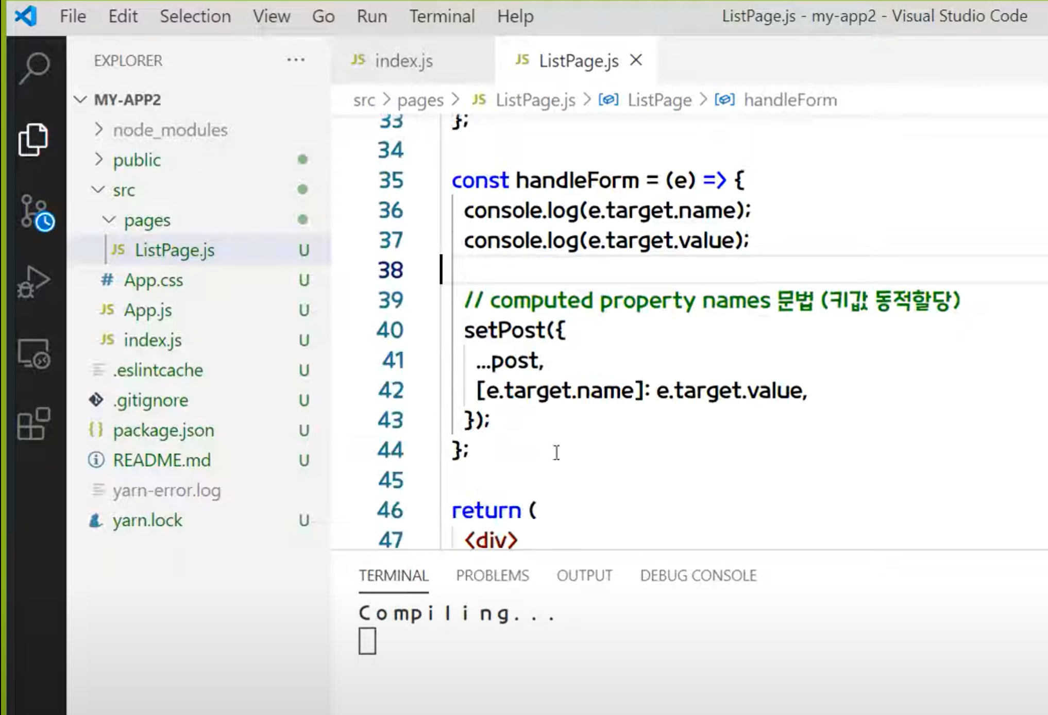This screenshot has width=1048, height=715.
Task: Open index.js in the explorer tree
Action: click(x=199, y=340)
